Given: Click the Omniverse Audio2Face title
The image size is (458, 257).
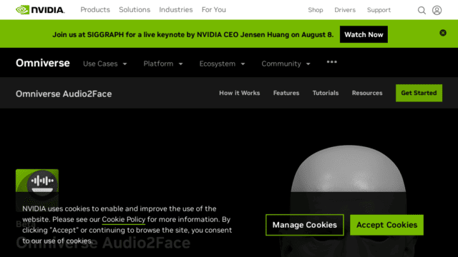Looking at the screenshot, I should click(x=64, y=94).
